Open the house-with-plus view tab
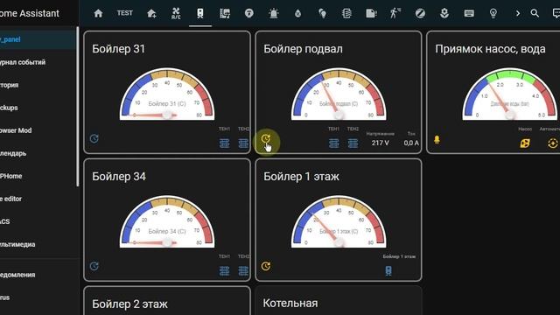The image size is (560, 315). (x=151, y=14)
